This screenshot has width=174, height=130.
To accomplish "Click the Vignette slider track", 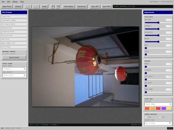I will pos(158,73).
